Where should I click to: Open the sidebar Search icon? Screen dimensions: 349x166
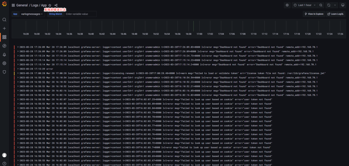pos(4,20)
